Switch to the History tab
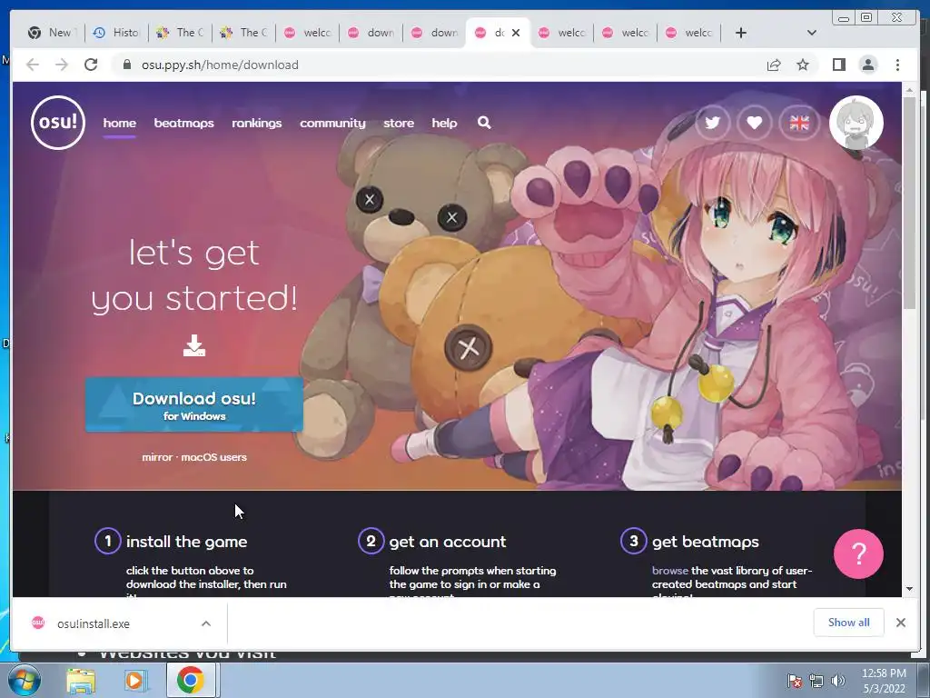 point(116,33)
